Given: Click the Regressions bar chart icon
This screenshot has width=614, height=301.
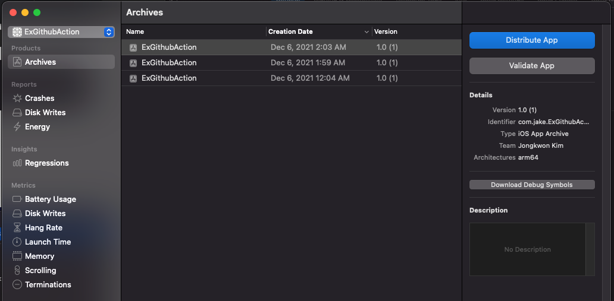Looking at the screenshot, I should pos(17,163).
